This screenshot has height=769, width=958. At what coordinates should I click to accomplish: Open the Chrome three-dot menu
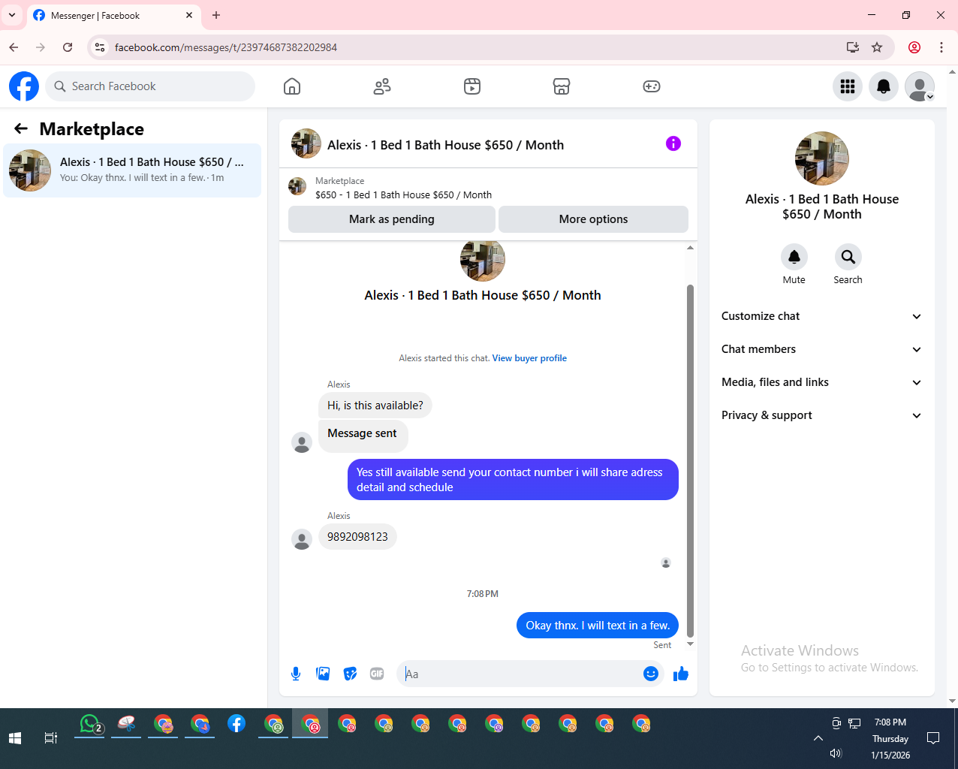(941, 47)
